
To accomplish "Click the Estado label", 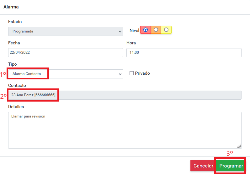I will (x=15, y=22).
